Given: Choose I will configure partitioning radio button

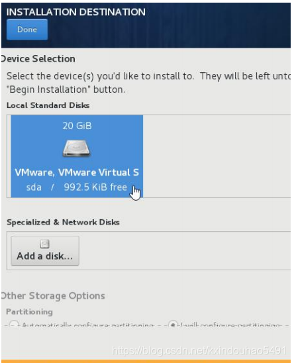Looking at the screenshot, I should tap(173, 324).
